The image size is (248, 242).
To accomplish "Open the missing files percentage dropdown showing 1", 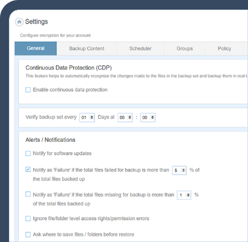I will tap(184, 195).
